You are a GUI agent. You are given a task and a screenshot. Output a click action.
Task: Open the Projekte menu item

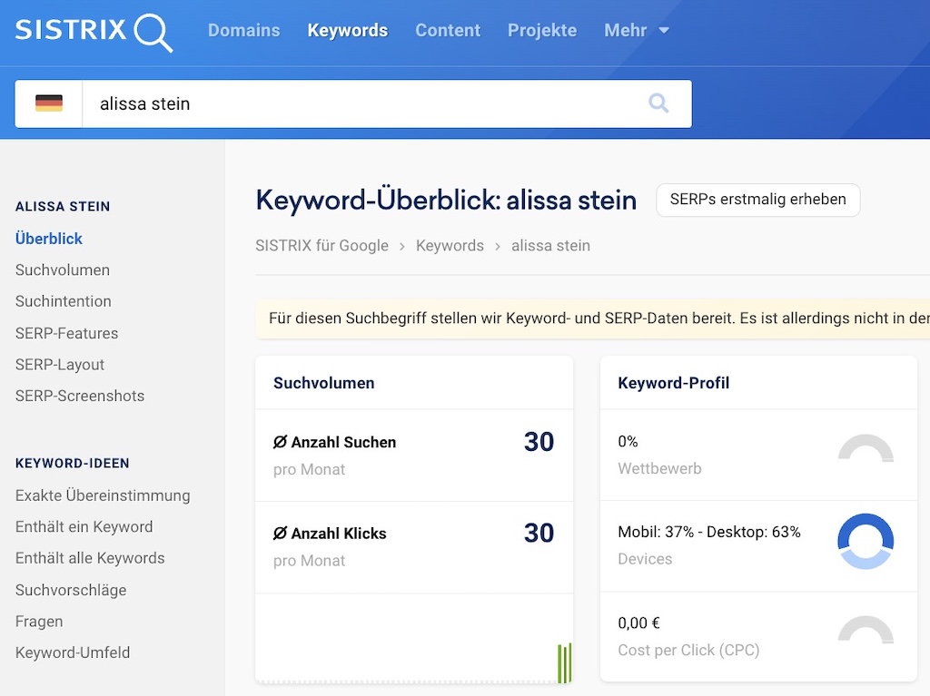point(542,30)
